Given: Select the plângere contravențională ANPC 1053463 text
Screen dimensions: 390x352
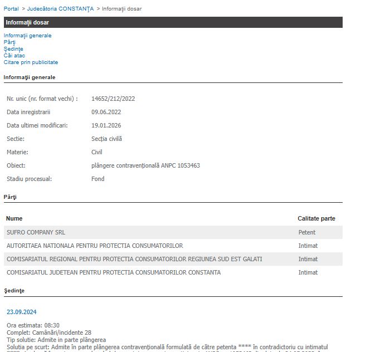Looking at the screenshot, I should tap(145, 166).
